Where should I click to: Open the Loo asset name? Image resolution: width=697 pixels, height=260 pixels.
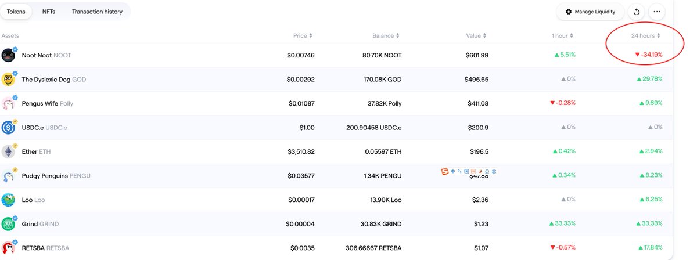[x=33, y=200]
